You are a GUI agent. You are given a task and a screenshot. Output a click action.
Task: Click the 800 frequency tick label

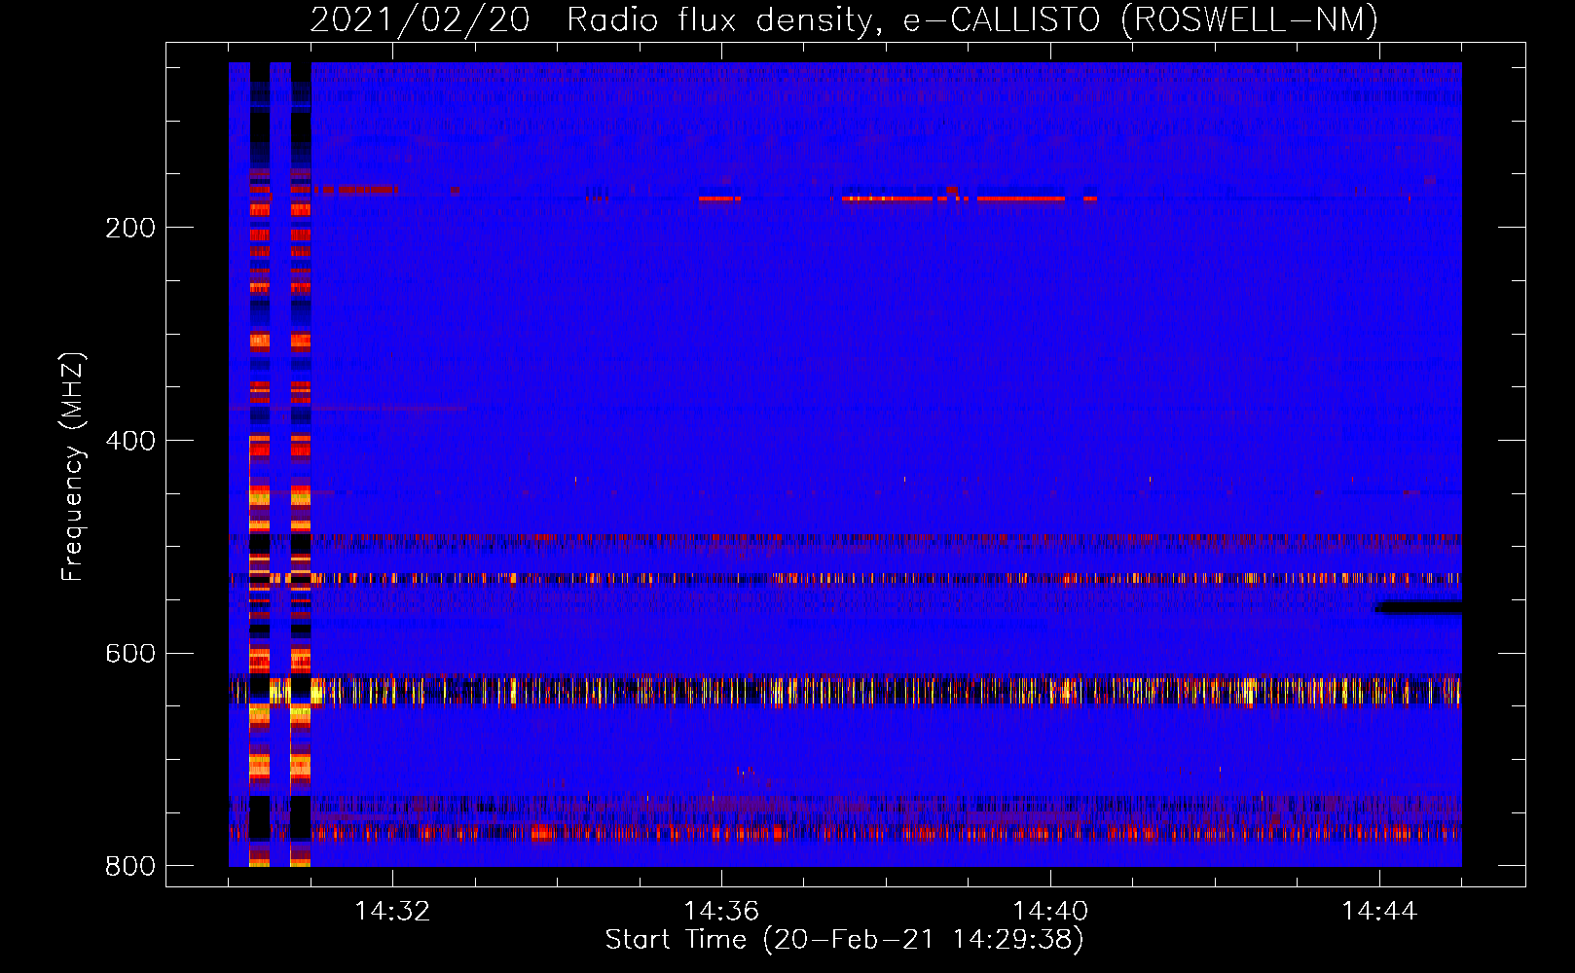pos(130,866)
